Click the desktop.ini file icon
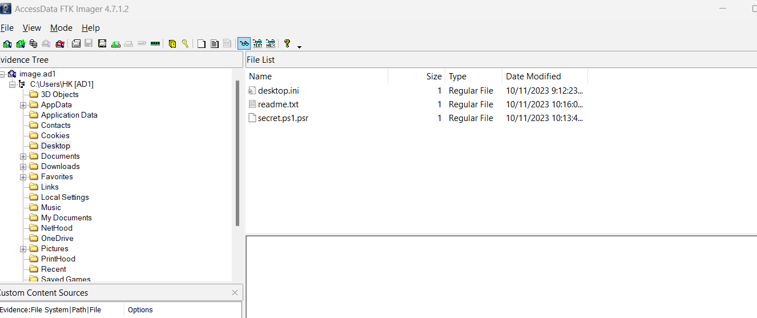Screen dimensions: 757x318 252,91
